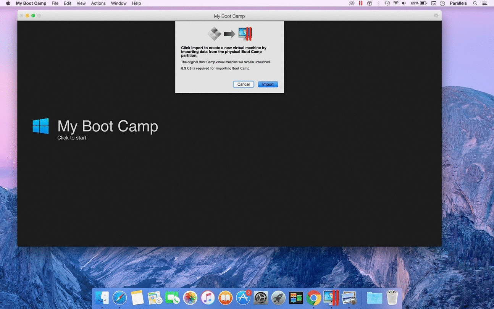
Task: Open Photos from the Dock
Action: (x=190, y=298)
